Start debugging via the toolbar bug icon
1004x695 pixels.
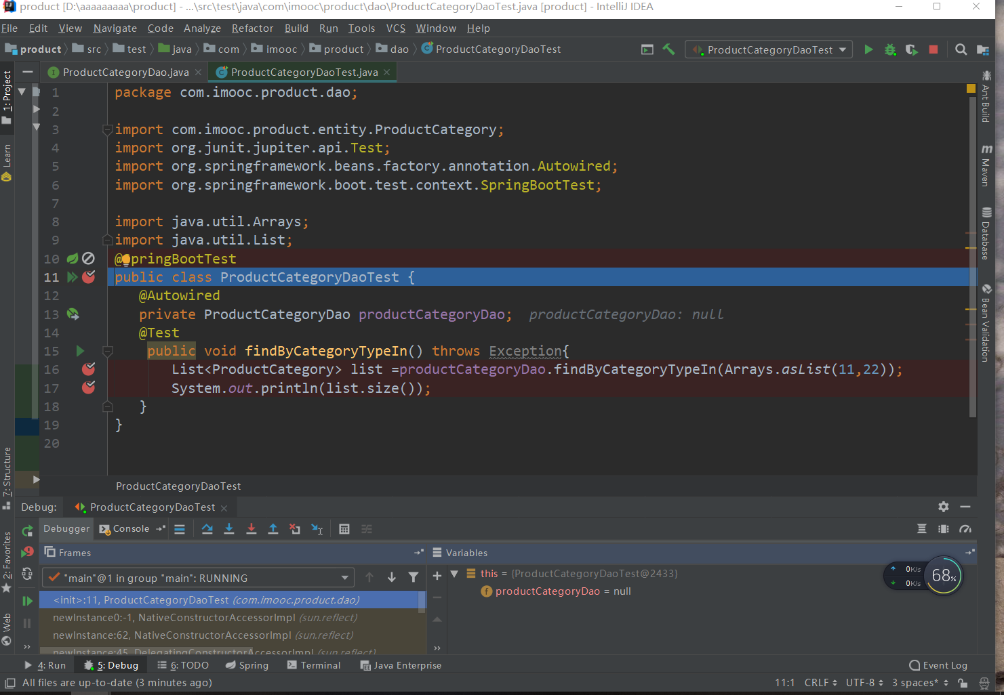tap(890, 49)
